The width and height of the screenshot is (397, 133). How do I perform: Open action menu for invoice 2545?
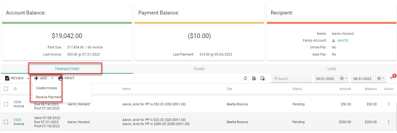[389, 122]
